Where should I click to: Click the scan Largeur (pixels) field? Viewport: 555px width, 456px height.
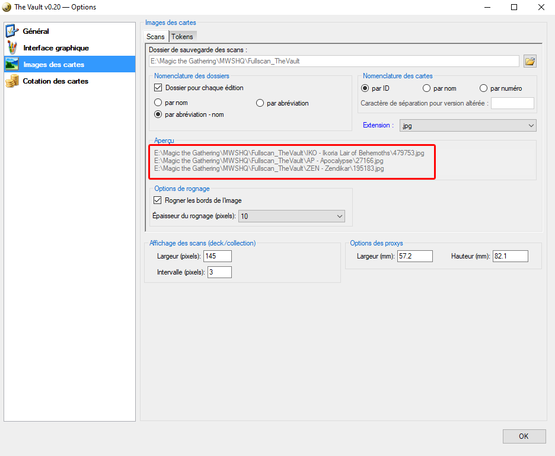pos(218,256)
